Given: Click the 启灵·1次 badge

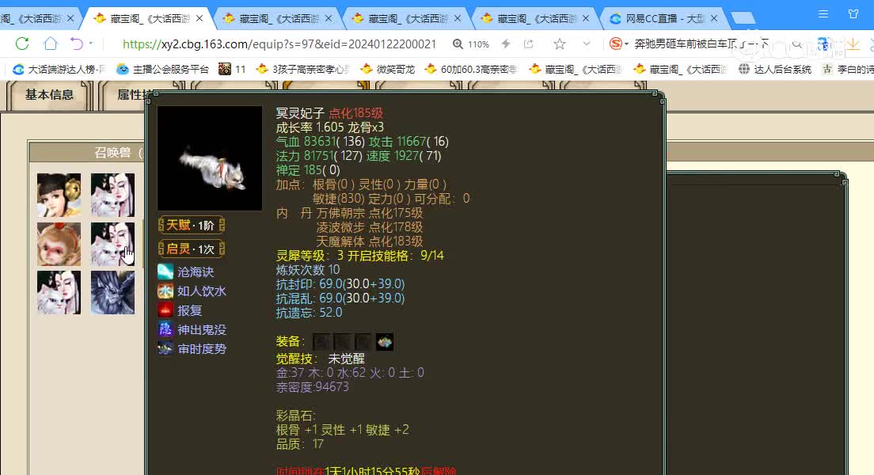Looking at the screenshot, I should pyautogui.click(x=192, y=249).
